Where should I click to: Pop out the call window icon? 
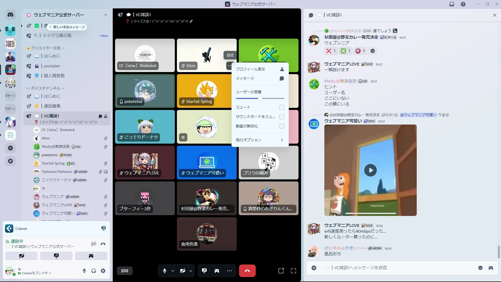click(x=281, y=271)
